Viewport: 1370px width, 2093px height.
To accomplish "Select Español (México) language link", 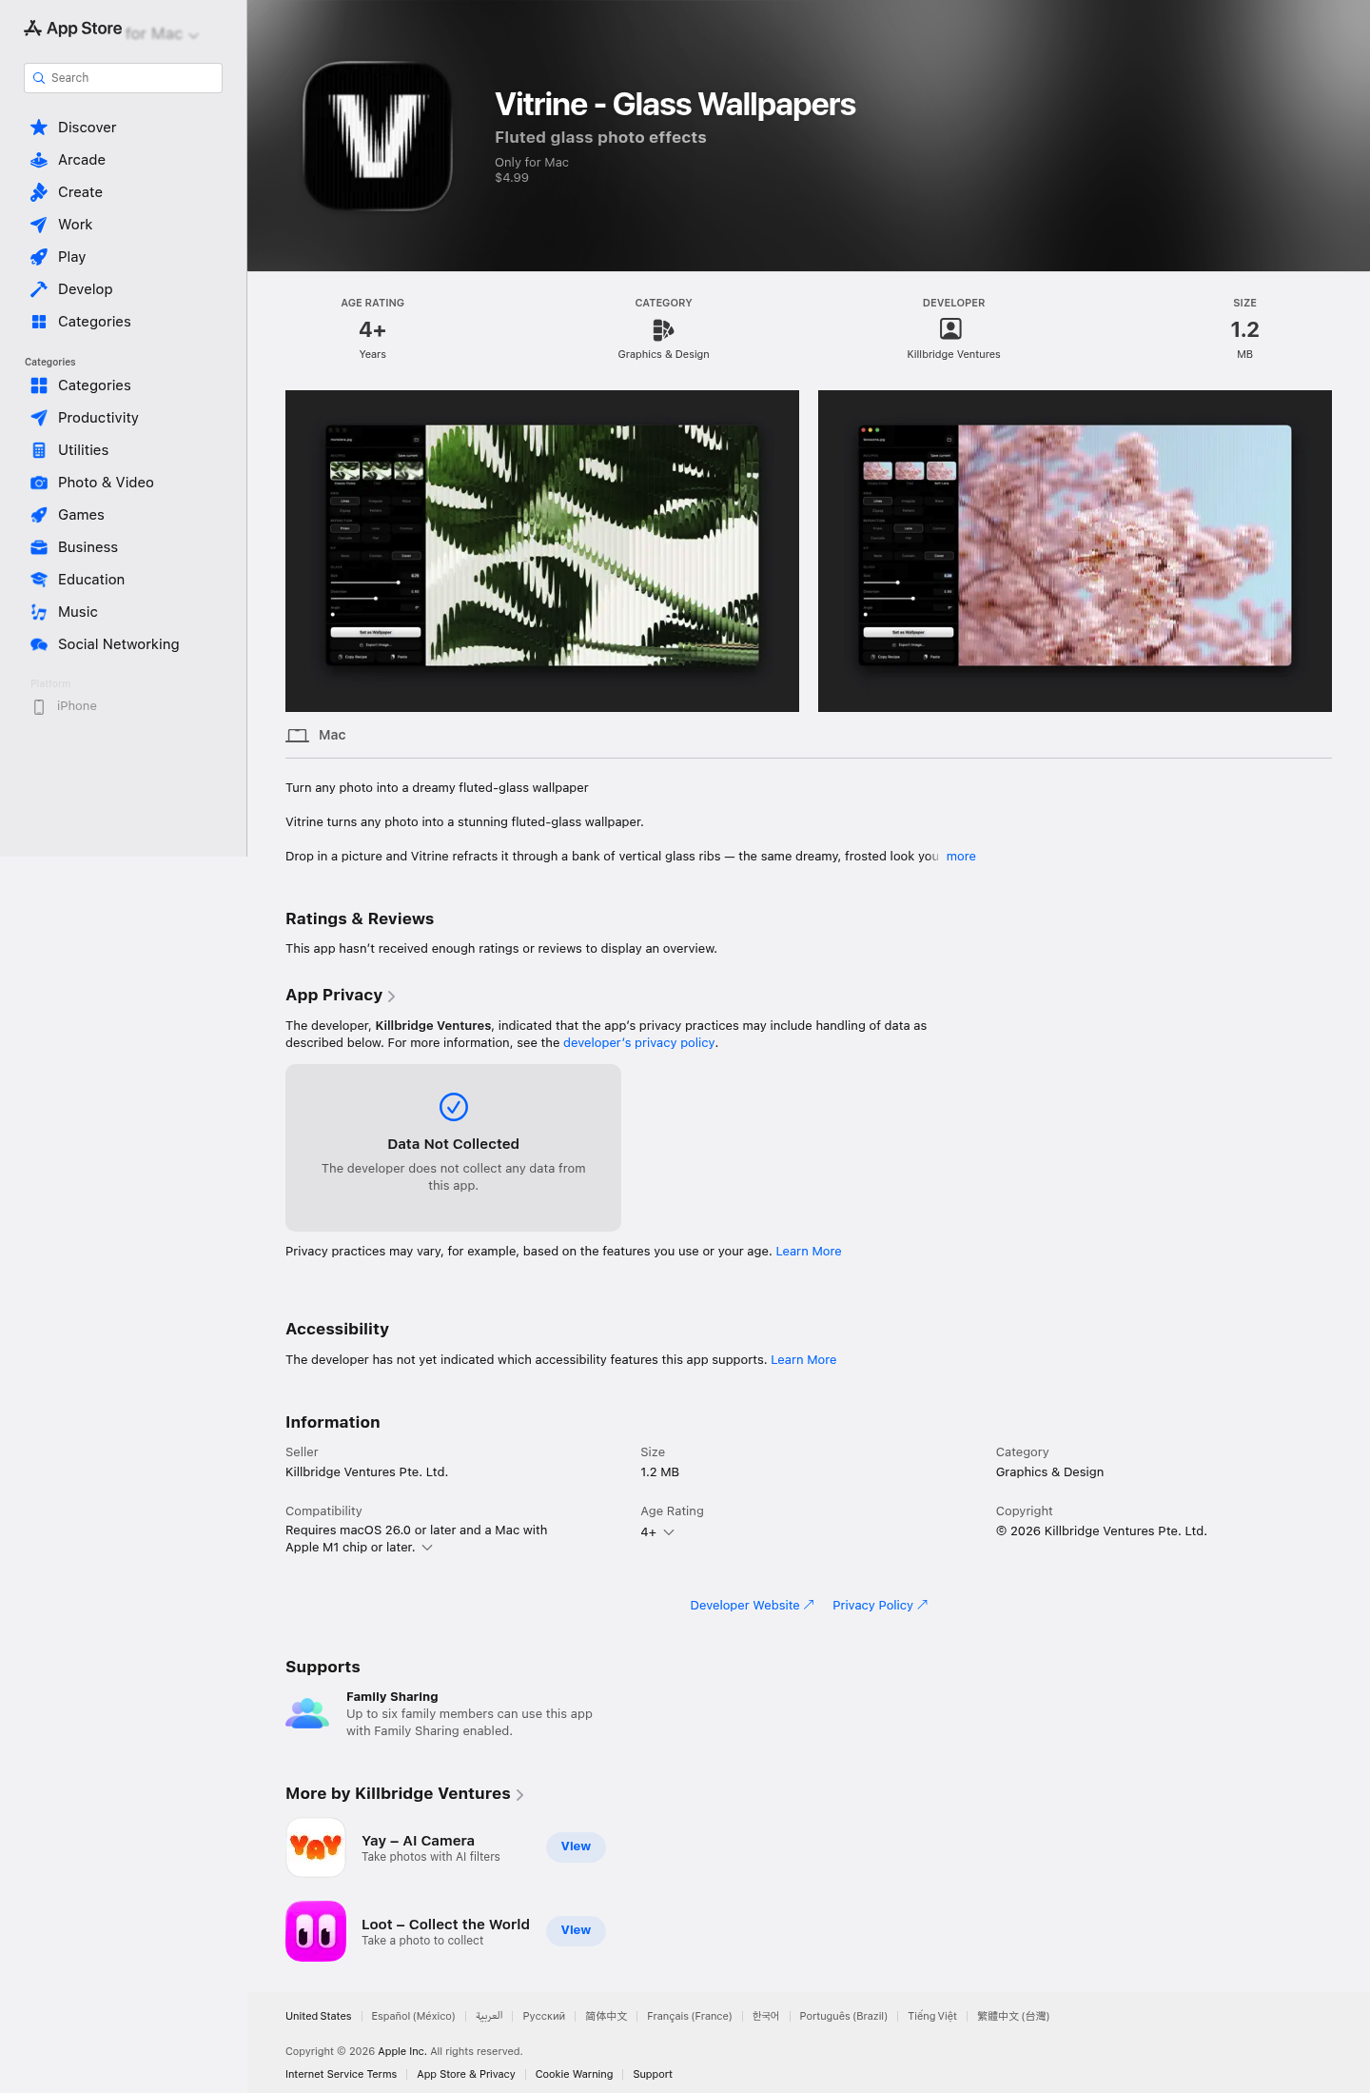I will coord(413,2016).
